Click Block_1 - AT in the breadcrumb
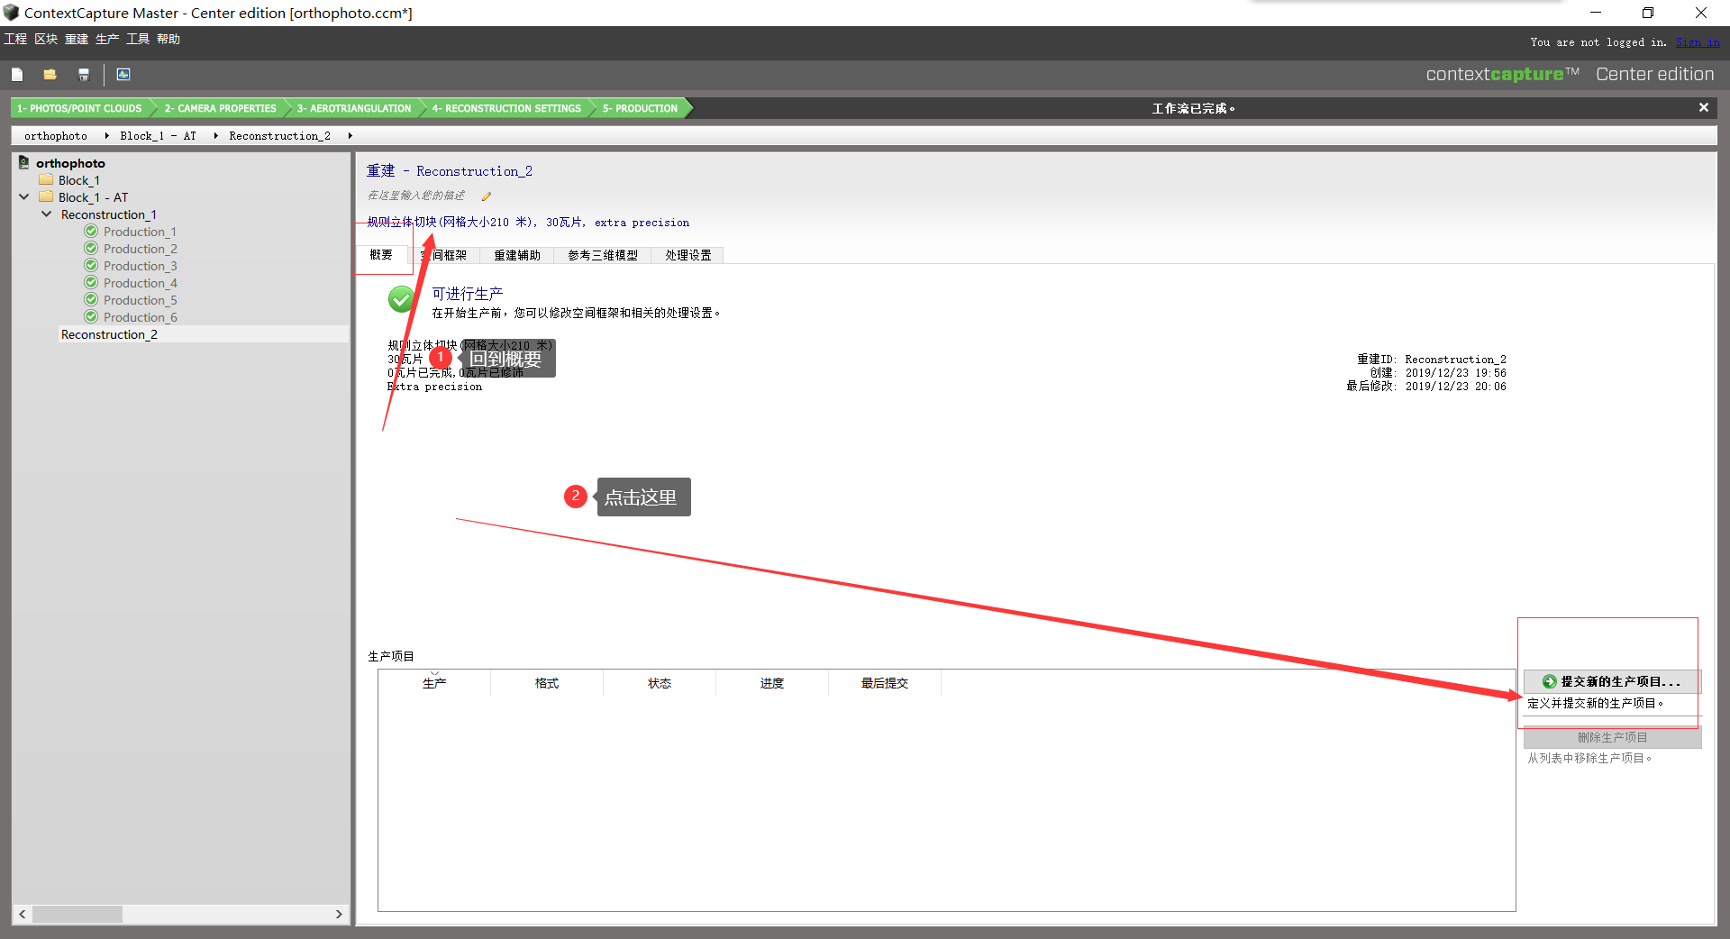The width and height of the screenshot is (1730, 939). [158, 136]
